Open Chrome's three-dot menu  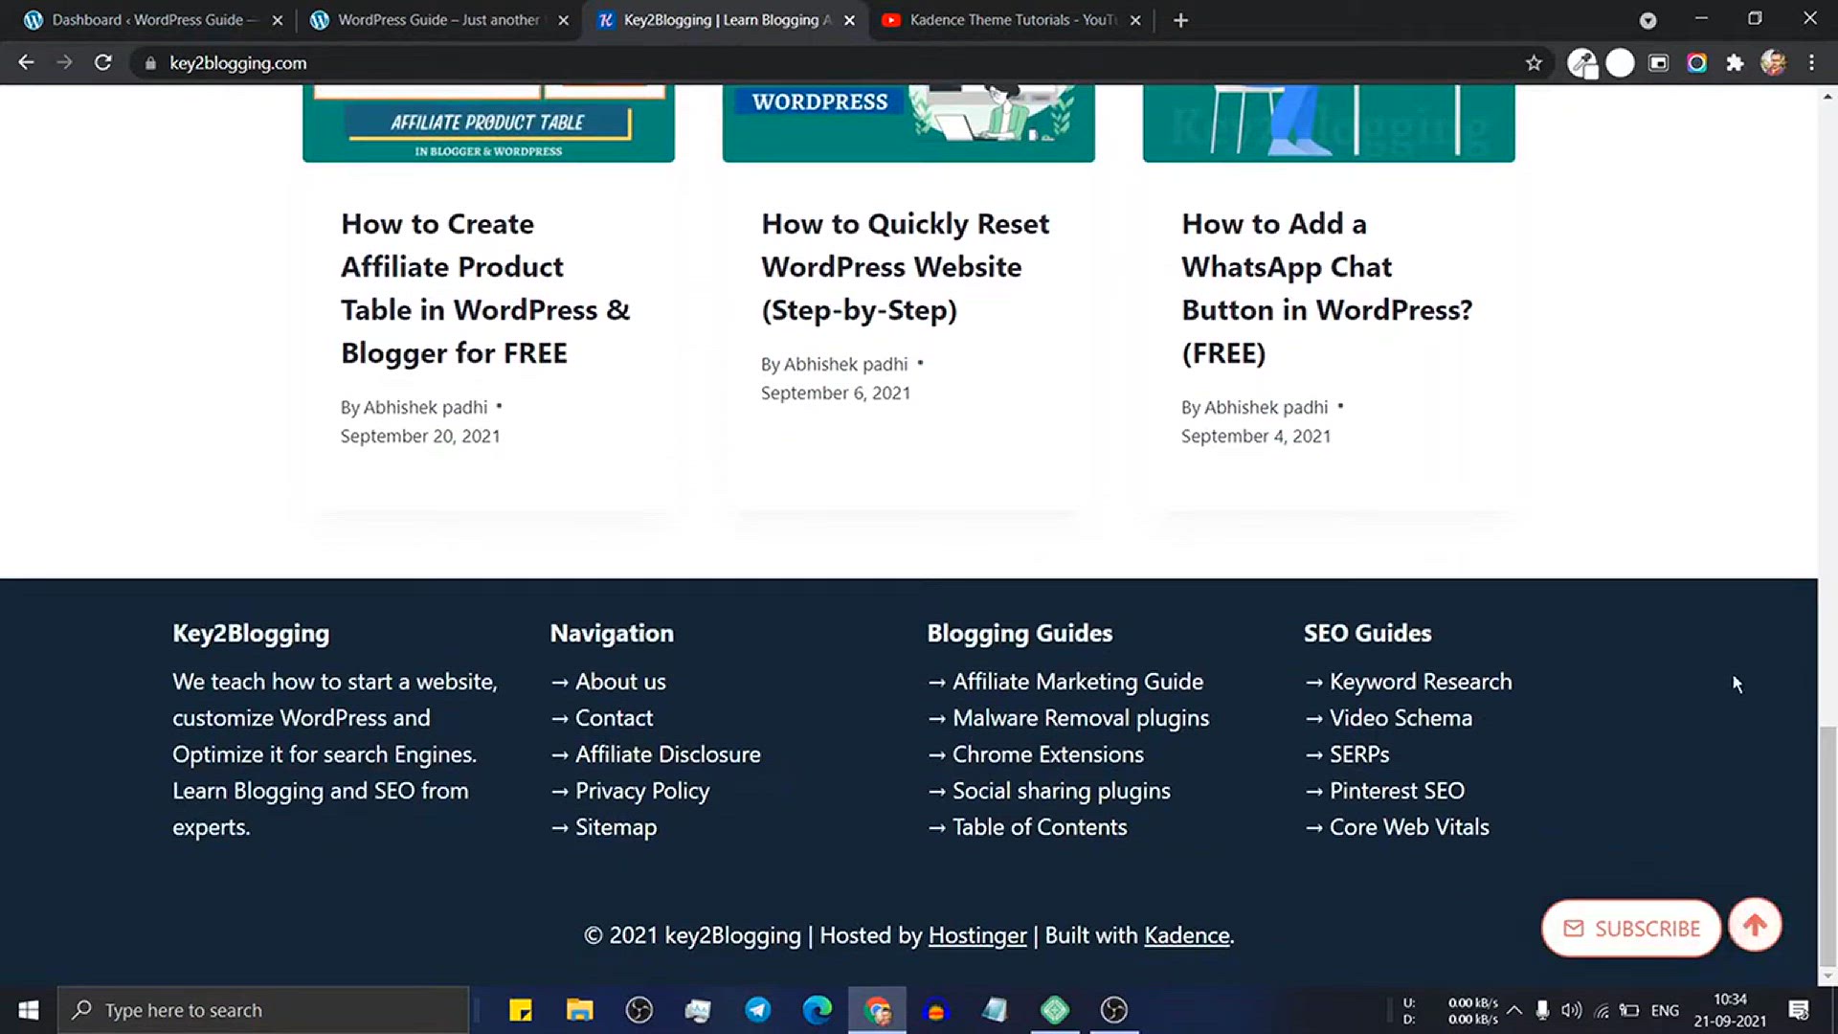[x=1811, y=63]
